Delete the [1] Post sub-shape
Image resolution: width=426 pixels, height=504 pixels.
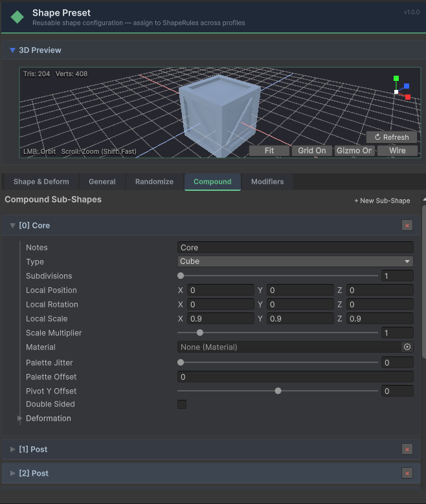[407, 449]
